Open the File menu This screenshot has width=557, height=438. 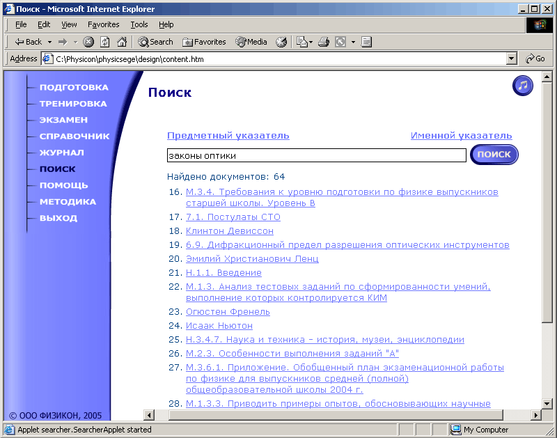pos(21,24)
